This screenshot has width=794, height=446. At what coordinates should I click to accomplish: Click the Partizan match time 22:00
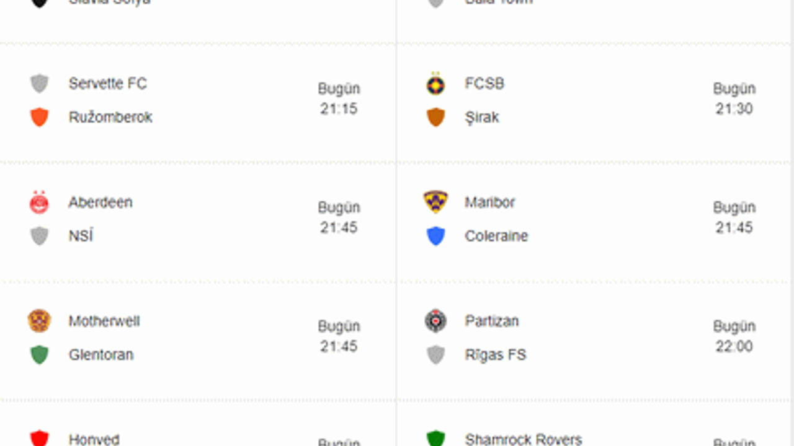pyautogui.click(x=734, y=346)
